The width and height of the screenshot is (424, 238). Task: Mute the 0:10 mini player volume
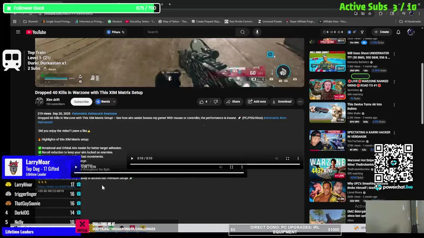277,158
